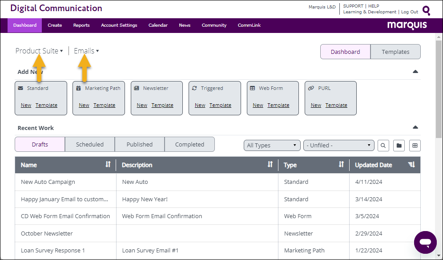
Task: Switch to the Templates view toggle
Action: point(395,52)
